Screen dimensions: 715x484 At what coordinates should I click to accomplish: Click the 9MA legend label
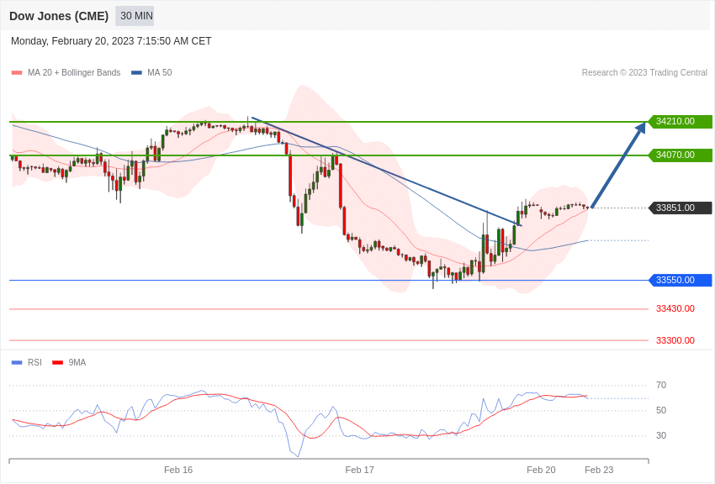click(x=77, y=362)
